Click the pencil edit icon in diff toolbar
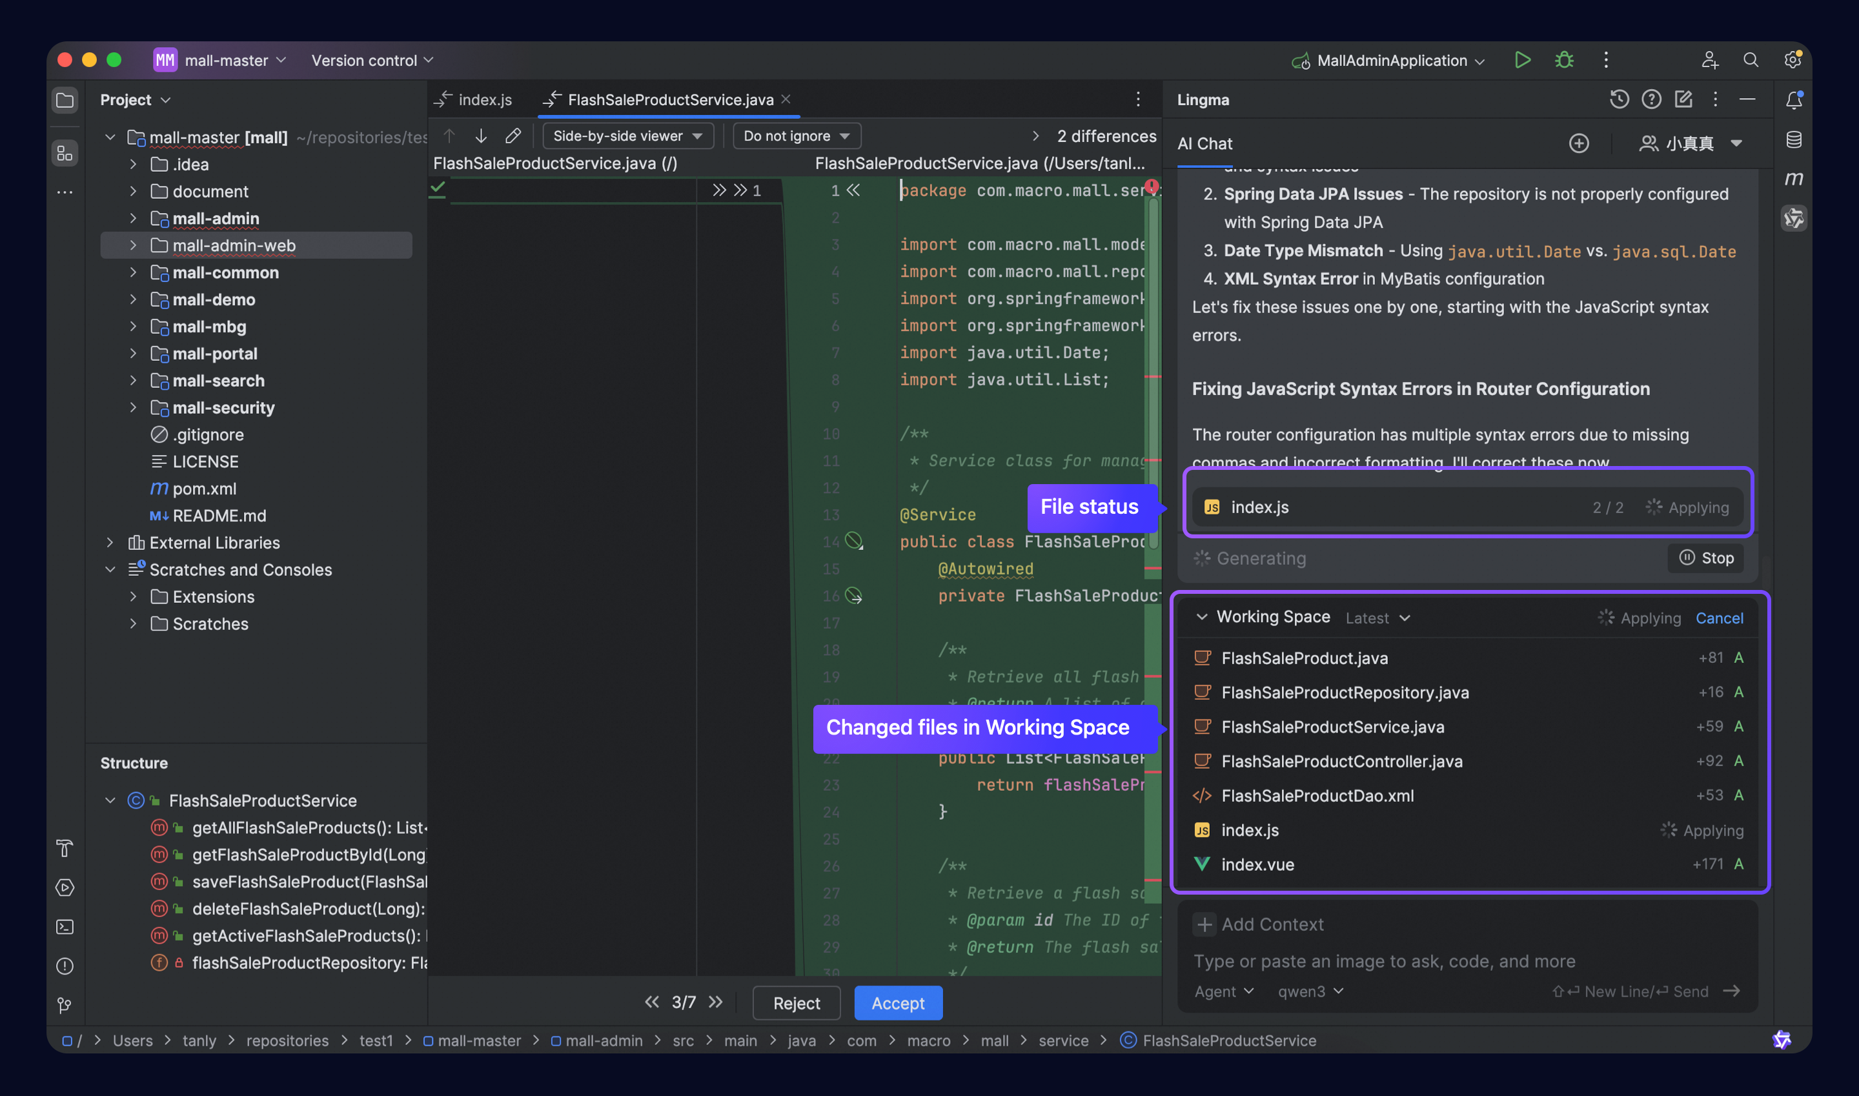This screenshot has width=1859, height=1096. pyautogui.click(x=513, y=136)
